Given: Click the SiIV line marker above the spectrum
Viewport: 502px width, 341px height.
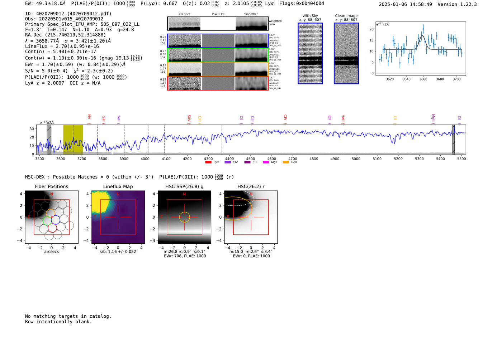Looking at the screenshot, I should 189,119.
